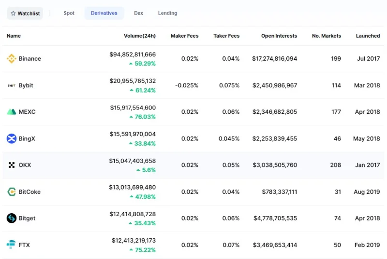Click the 35.43% change value
Screen dimensions: 387x259
click(145, 223)
